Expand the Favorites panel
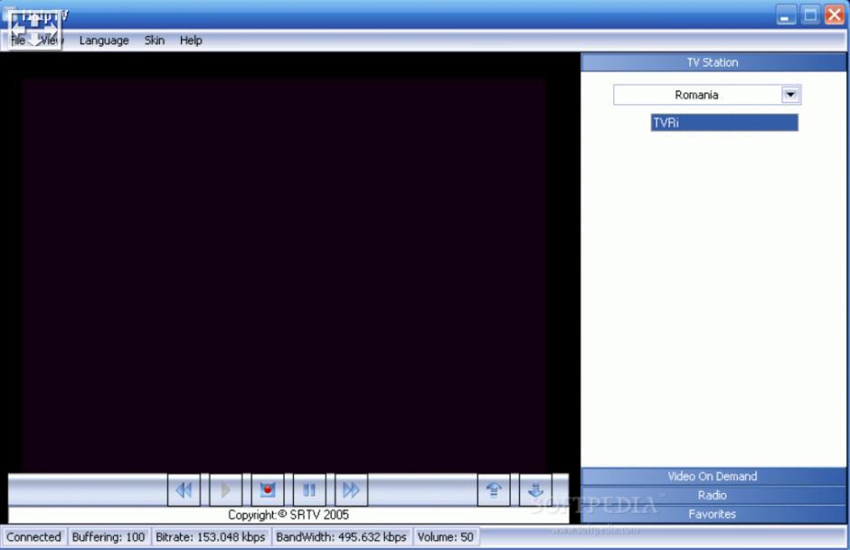Screen dimensions: 850x550 [x=713, y=515]
